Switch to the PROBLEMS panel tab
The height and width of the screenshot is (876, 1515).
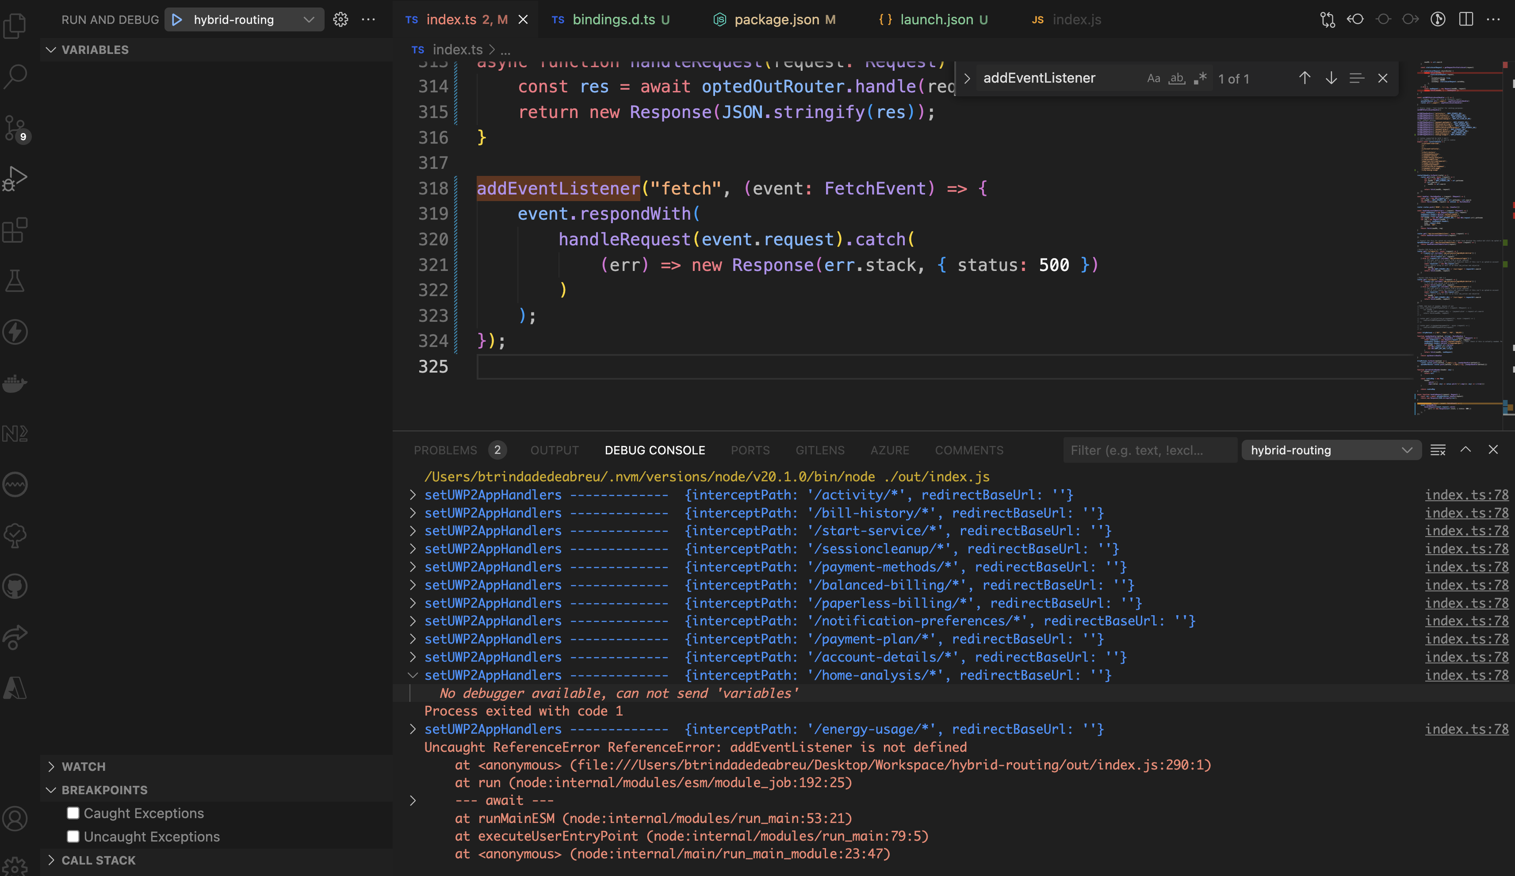coord(445,450)
